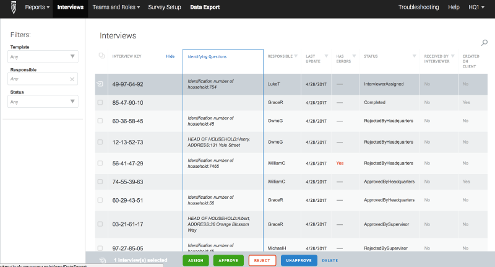Click the Survey Solutions logo icon
495x267 pixels.
9,9
